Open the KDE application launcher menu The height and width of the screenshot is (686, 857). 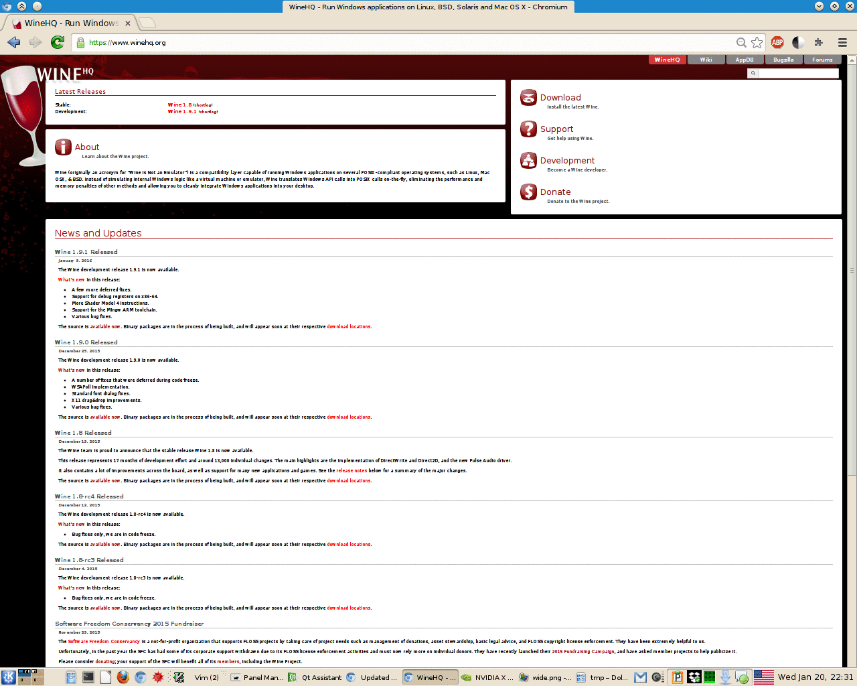click(8, 677)
